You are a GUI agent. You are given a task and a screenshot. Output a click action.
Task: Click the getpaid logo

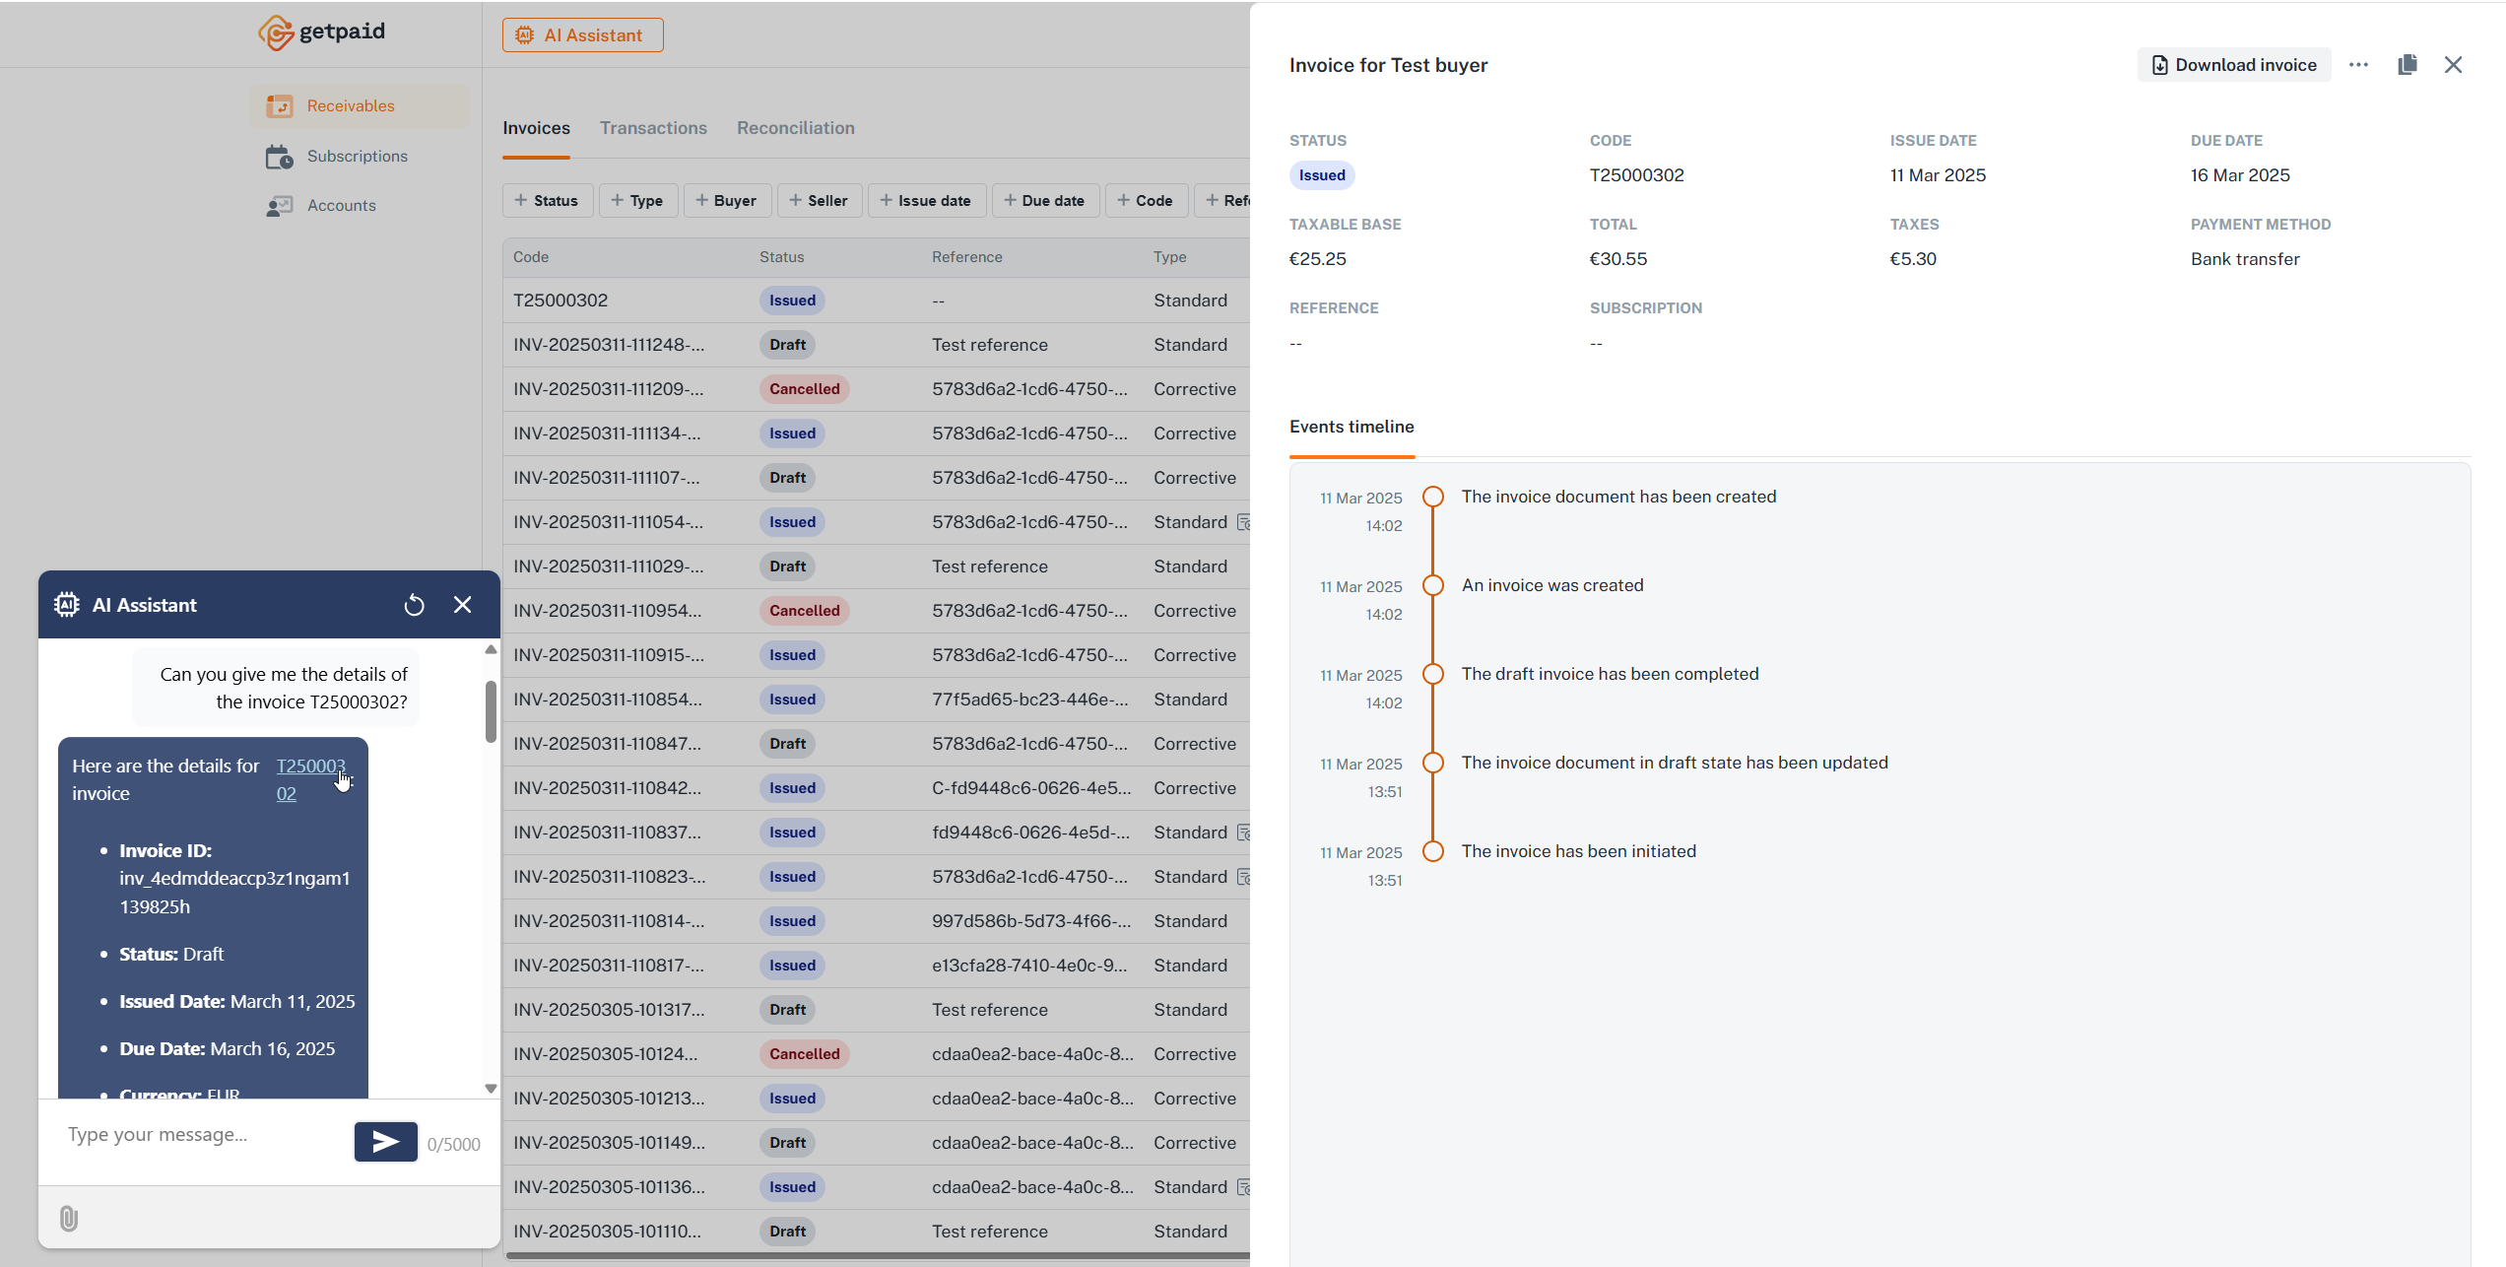pos(321,32)
